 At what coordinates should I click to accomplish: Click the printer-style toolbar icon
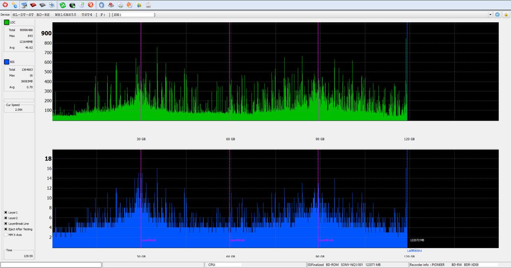[51, 5]
